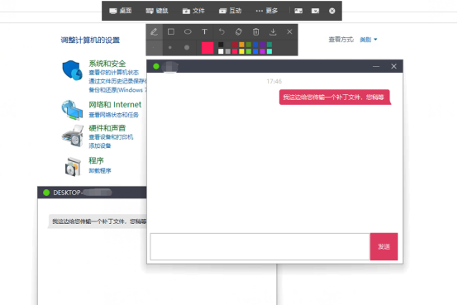458x305 pixels.
Task: Open the 文件 menu in the remote toolbar
Action: click(193, 11)
